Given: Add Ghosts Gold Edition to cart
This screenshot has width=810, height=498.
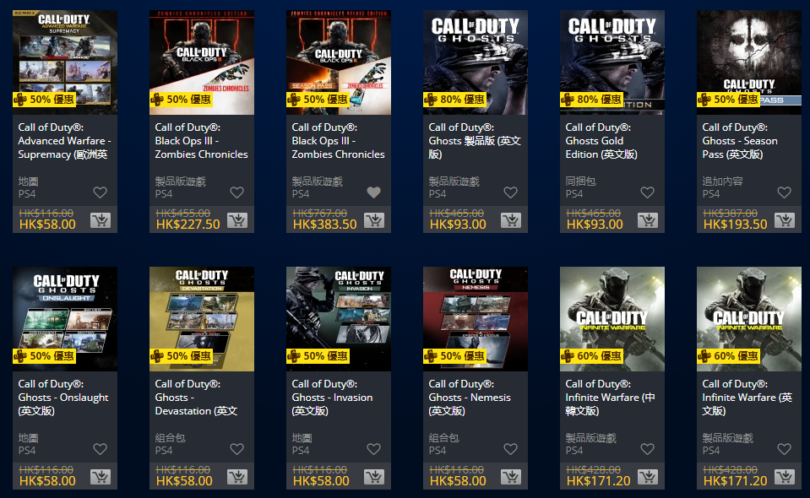Looking at the screenshot, I should click(647, 220).
